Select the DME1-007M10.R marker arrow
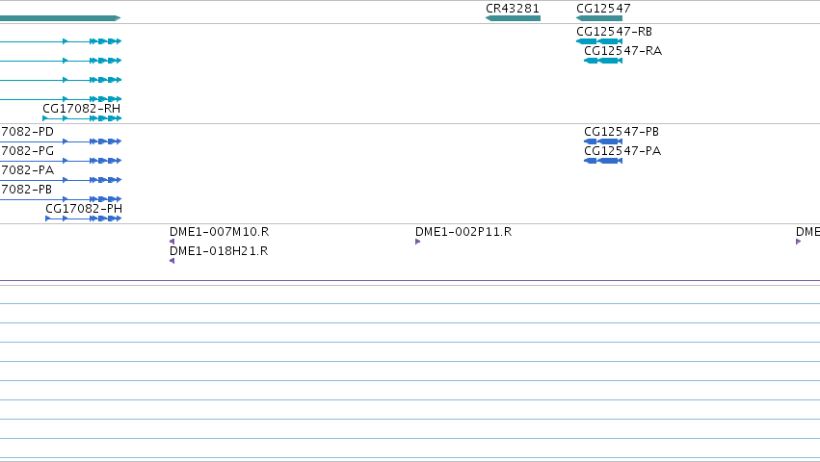Image resolution: width=820 pixels, height=462 pixels. pyautogui.click(x=172, y=242)
